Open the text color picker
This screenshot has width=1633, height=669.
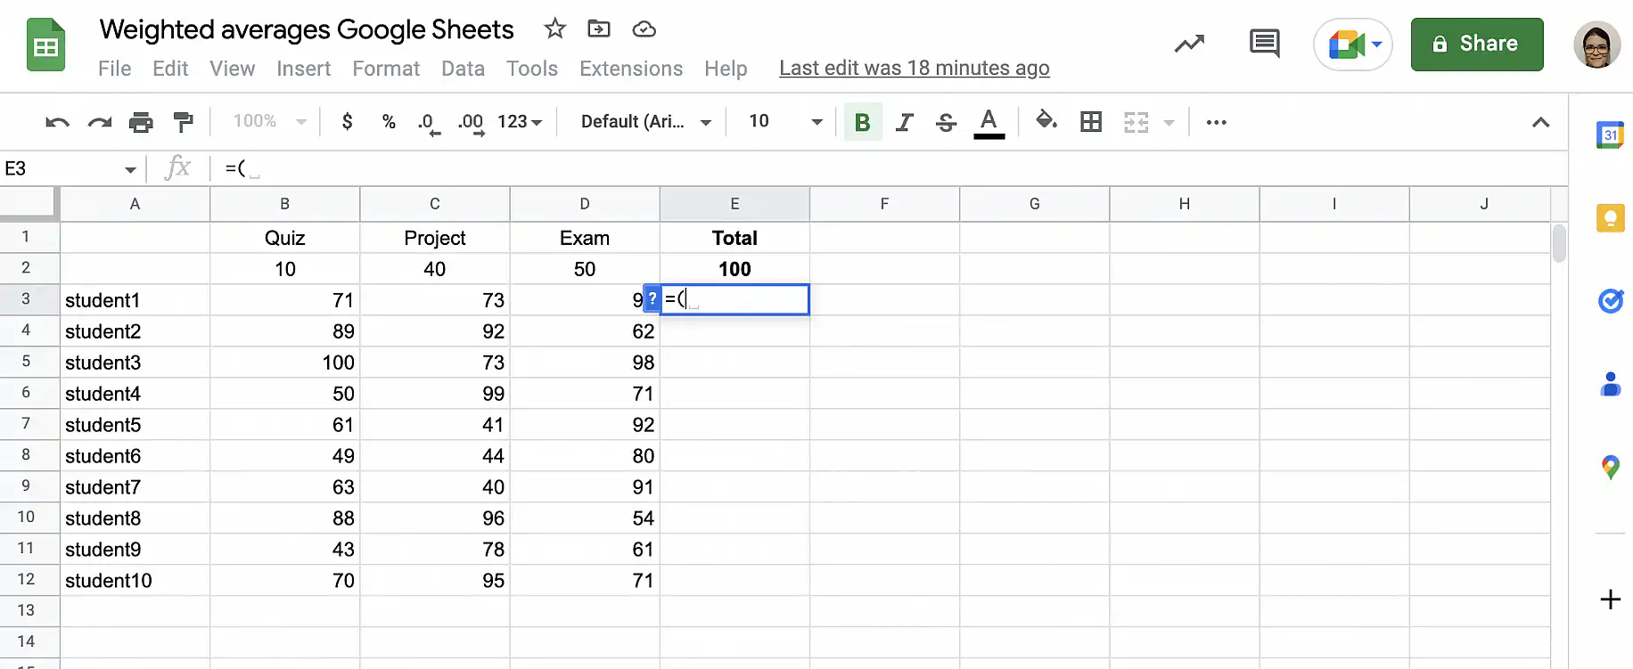tap(989, 122)
